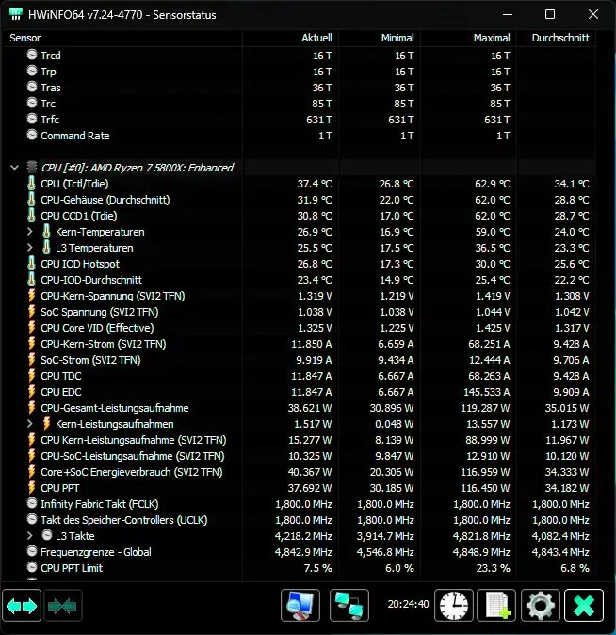Click the 4,842.9 MHz current Frequenzgrenze value
Image resolution: width=616 pixels, height=635 pixels.
(303, 552)
